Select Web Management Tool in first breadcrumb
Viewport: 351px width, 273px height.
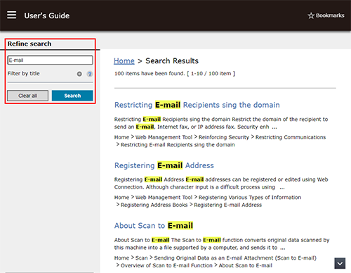pos(164,137)
